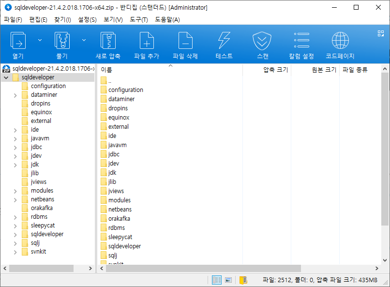This screenshot has height=287, width=390.
Task: Click the file list vertical scrollbar thumb
Action: pos(385,149)
